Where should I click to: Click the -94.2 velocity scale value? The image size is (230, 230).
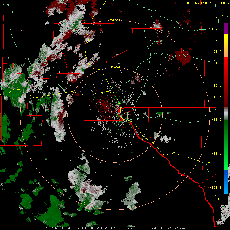(216, 176)
